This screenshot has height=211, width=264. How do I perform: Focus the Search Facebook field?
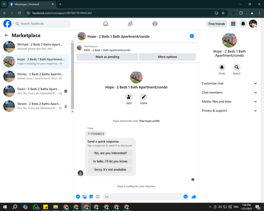42,24
